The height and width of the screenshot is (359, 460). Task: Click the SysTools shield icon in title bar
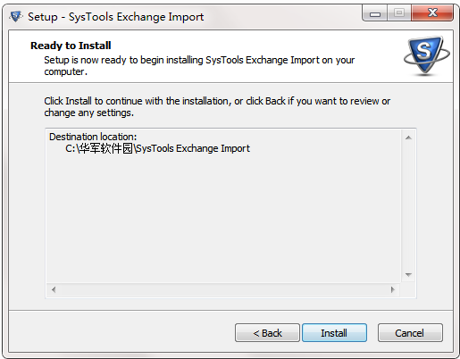16,16
